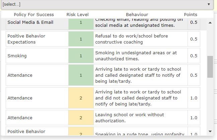Click the scrollbar up arrow

pos(210,22)
